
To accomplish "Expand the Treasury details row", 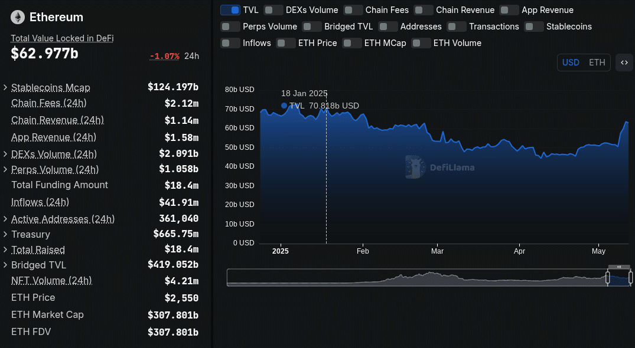I will coord(5,235).
